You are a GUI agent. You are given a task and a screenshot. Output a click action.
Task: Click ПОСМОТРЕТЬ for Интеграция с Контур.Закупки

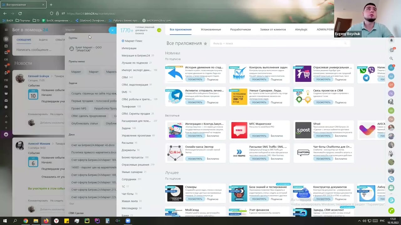tap(195, 136)
